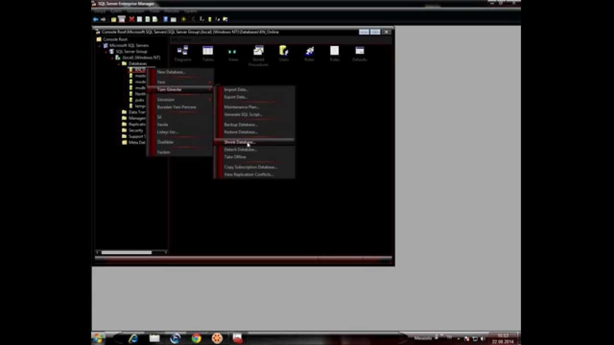Click the Forward arrow in the toolbar

coord(103,19)
